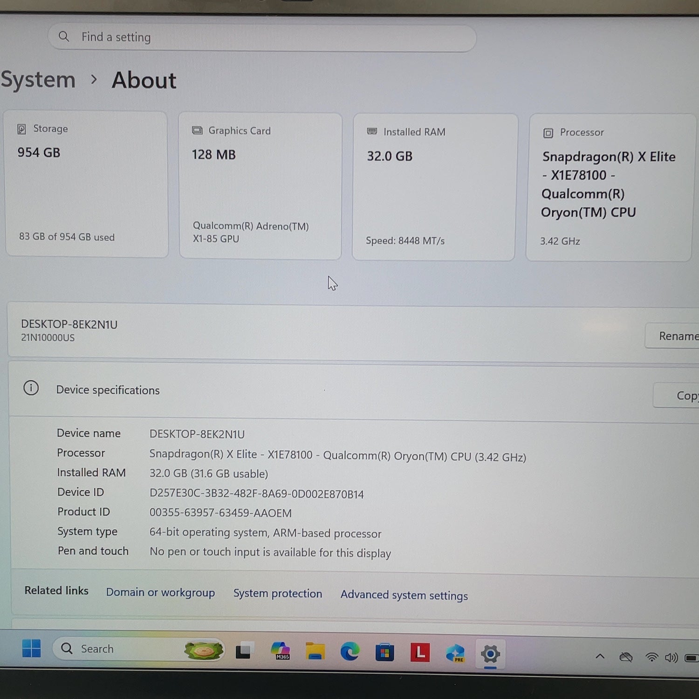The image size is (699, 699).
Task: Click the 'Device ID' field label
Action: [x=80, y=492]
